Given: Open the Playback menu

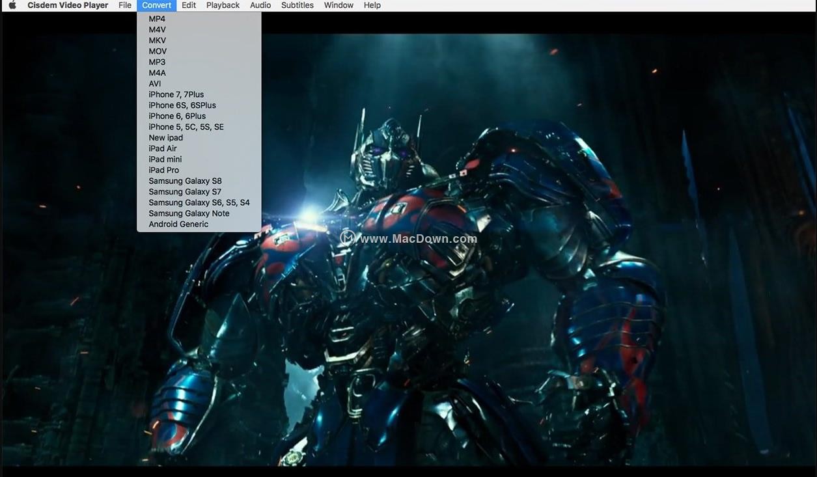Looking at the screenshot, I should (223, 5).
